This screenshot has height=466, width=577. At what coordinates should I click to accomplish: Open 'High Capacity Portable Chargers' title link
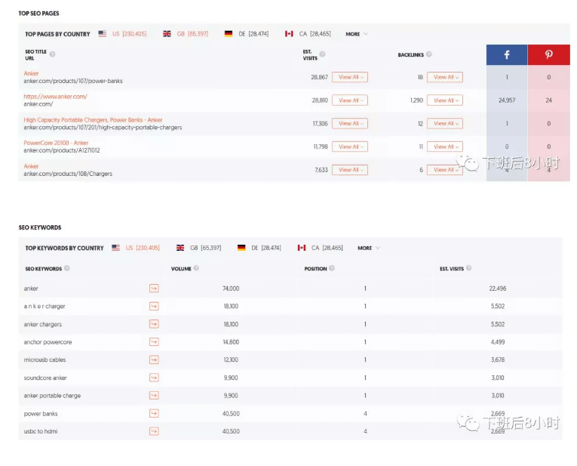point(93,119)
